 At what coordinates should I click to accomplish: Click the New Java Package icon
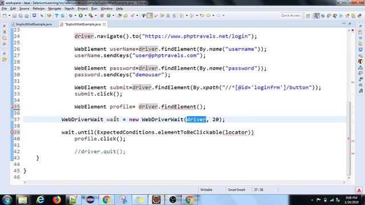[102, 15]
